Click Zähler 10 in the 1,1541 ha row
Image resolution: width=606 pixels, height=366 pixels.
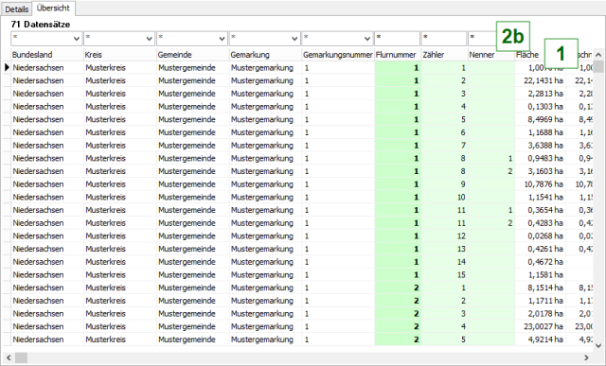point(444,197)
